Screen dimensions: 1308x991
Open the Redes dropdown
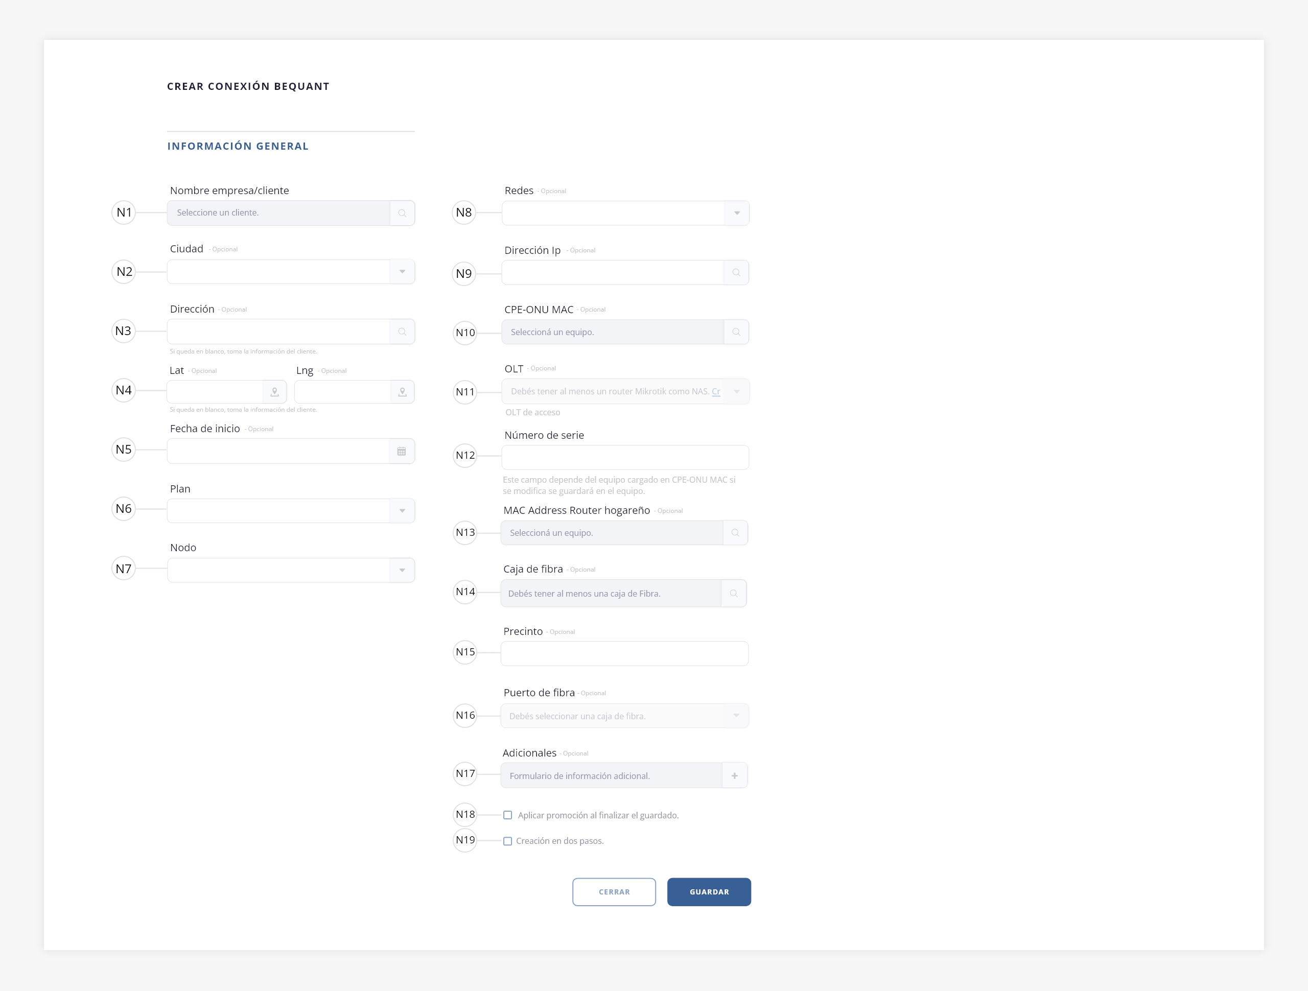[x=737, y=214]
